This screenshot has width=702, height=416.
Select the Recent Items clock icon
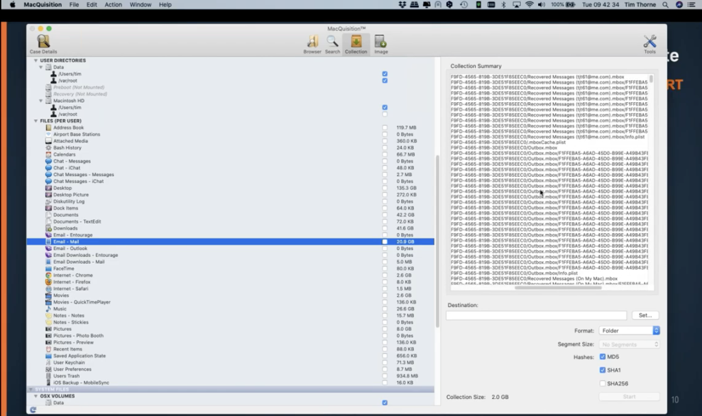49,350
